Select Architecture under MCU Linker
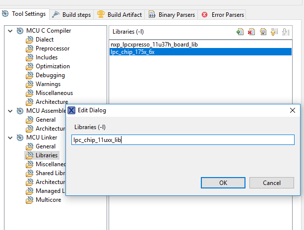304x230 pixels. 51,182
